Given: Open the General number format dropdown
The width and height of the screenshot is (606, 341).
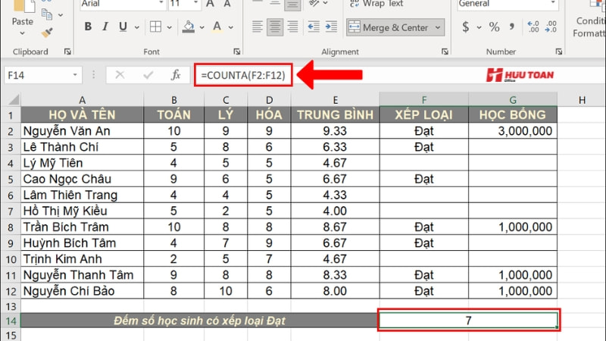Looking at the screenshot, I should (554, 4).
